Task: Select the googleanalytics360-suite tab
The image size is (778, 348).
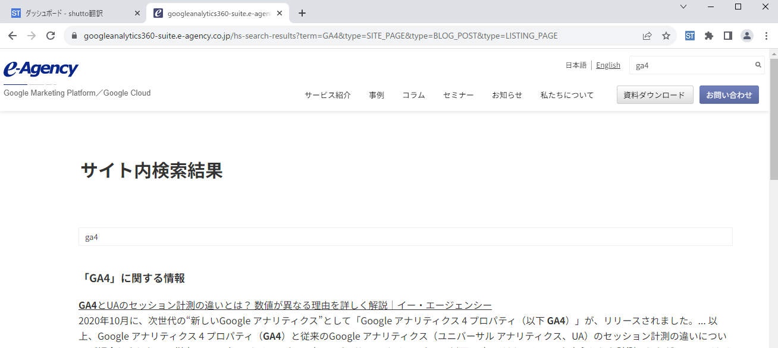Action: (218, 13)
